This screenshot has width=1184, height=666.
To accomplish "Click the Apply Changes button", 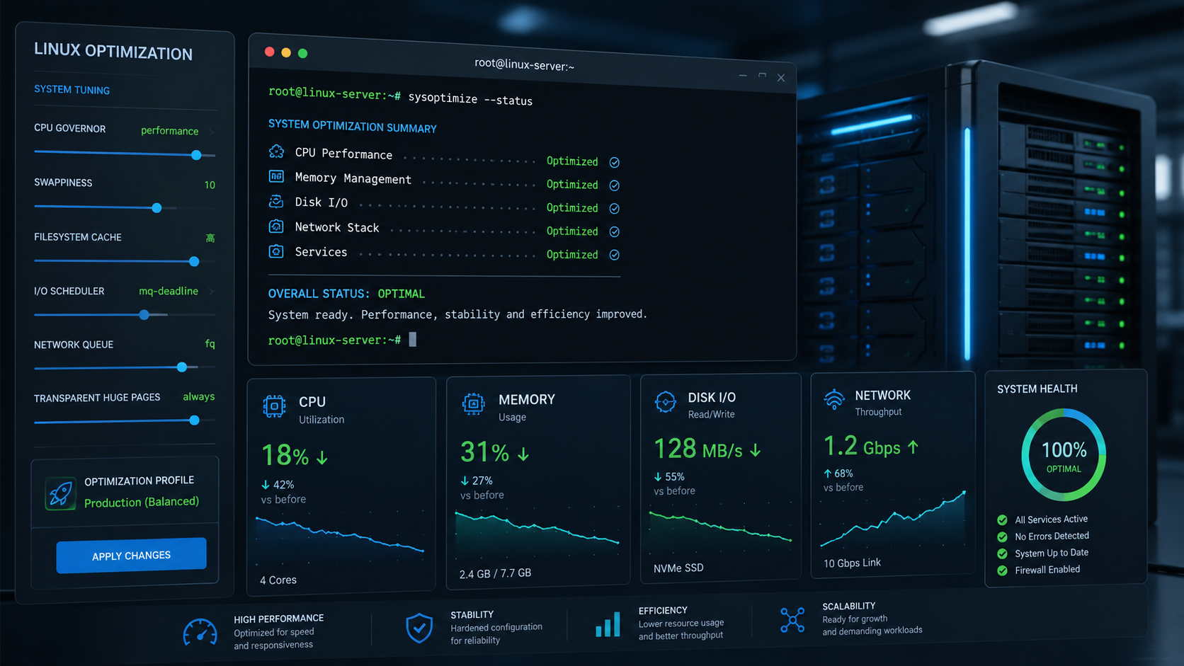I will tap(132, 556).
